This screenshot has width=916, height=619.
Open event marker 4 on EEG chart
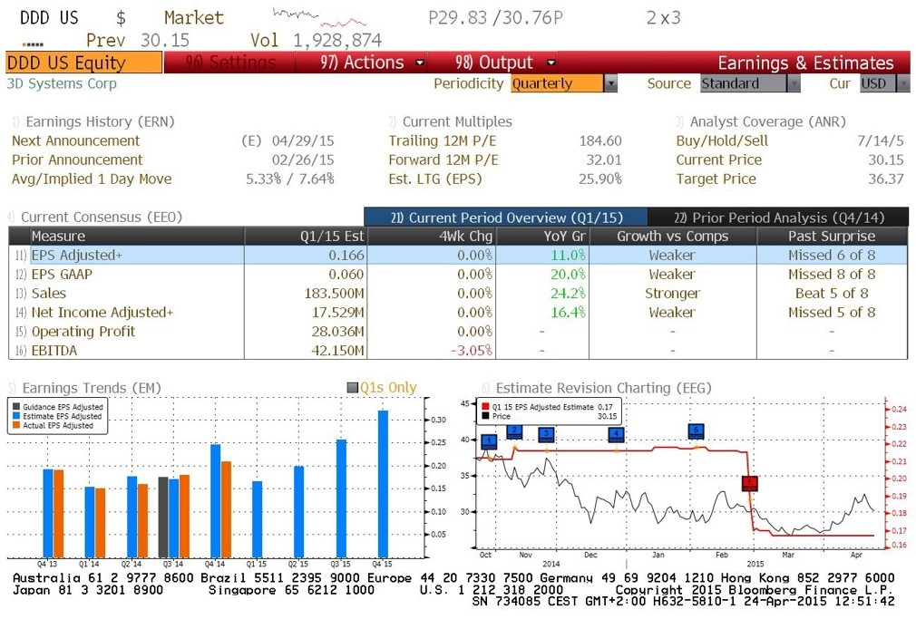coord(617,434)
